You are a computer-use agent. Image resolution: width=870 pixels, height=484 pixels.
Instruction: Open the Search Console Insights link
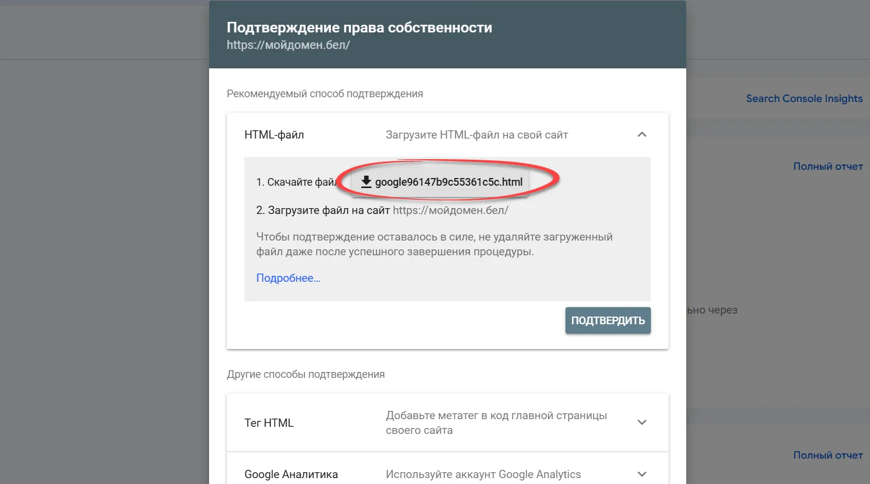click(804, 98)
